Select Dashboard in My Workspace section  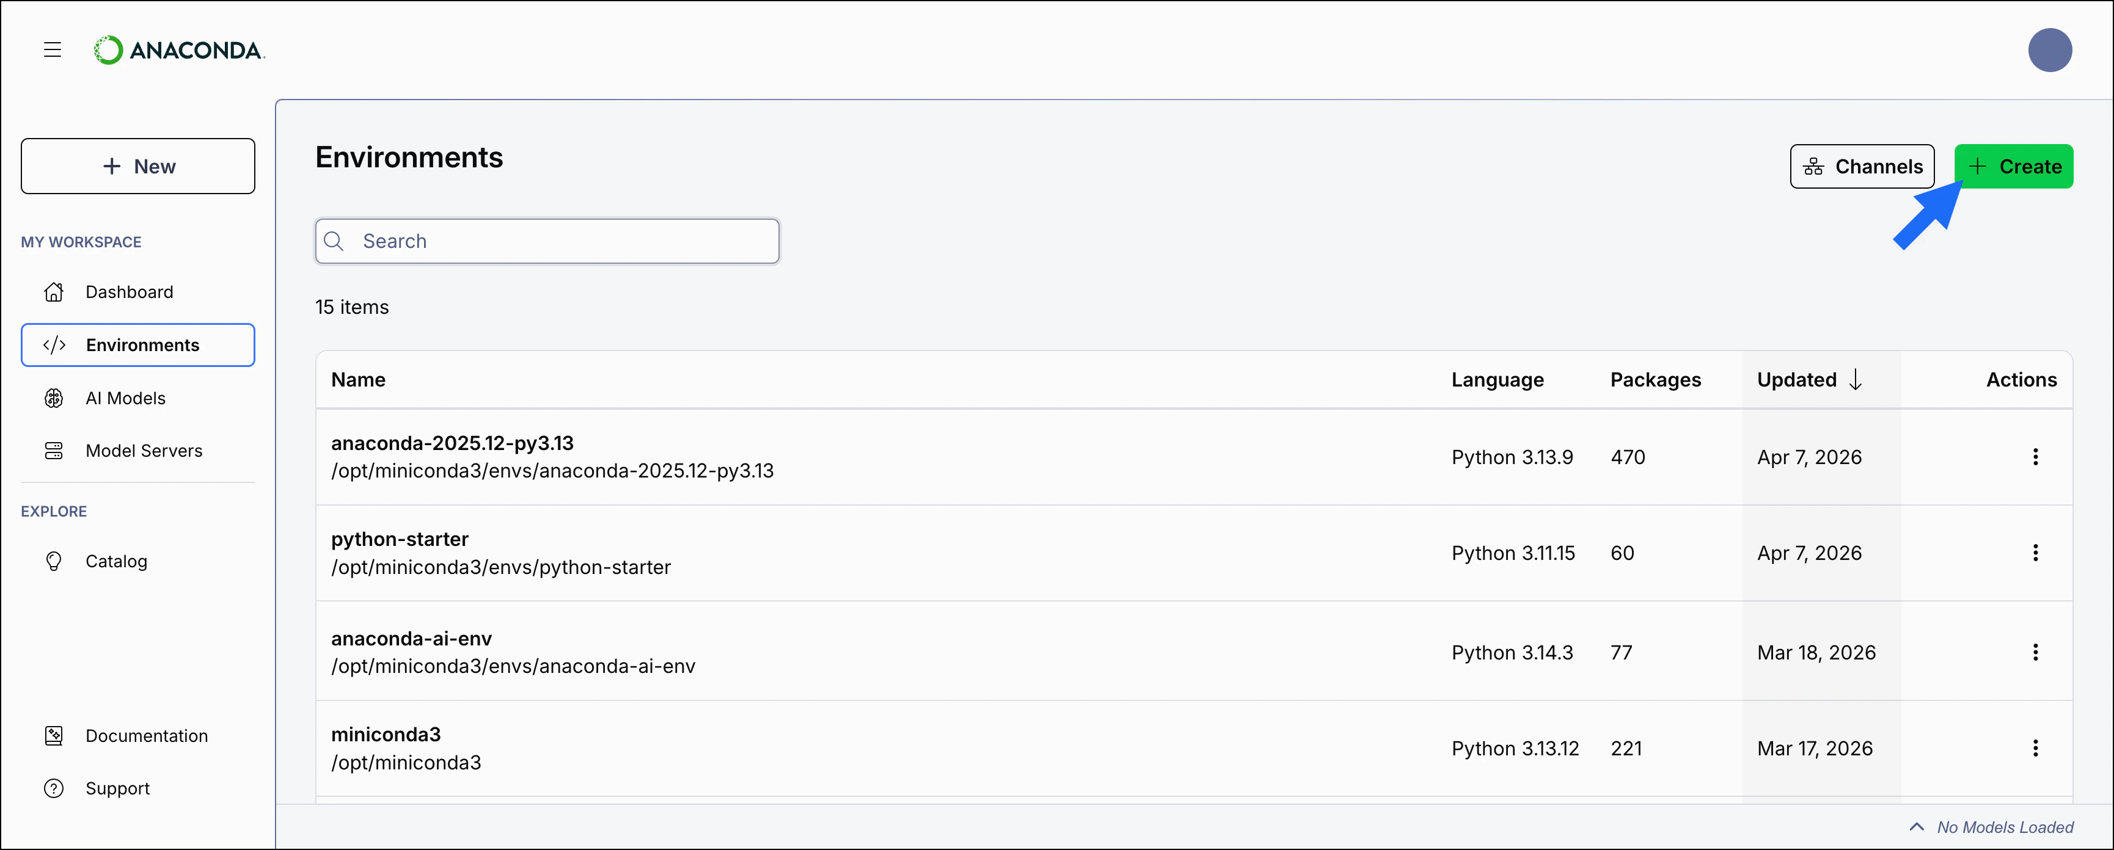coord(130,292)
